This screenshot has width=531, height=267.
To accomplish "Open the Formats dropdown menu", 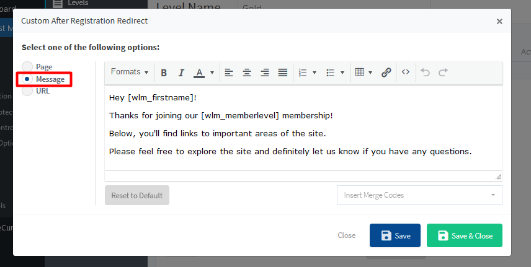I will pos(130,72).
